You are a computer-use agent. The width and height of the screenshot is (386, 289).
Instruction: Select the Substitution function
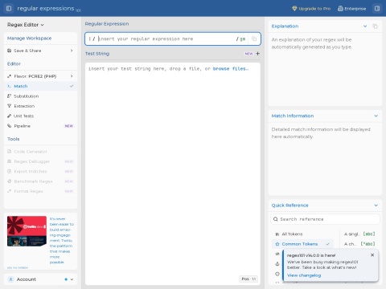(40, 96)
